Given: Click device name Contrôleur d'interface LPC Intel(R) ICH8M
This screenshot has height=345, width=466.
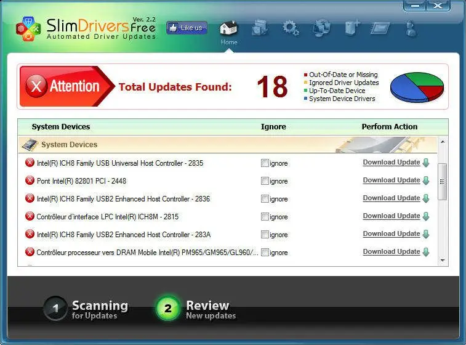Looking at the screenshot, I should tap(108, 216).
